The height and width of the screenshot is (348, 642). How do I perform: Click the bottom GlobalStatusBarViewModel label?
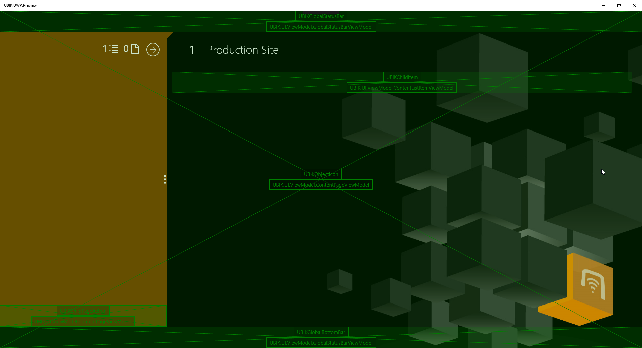point(321,343)
